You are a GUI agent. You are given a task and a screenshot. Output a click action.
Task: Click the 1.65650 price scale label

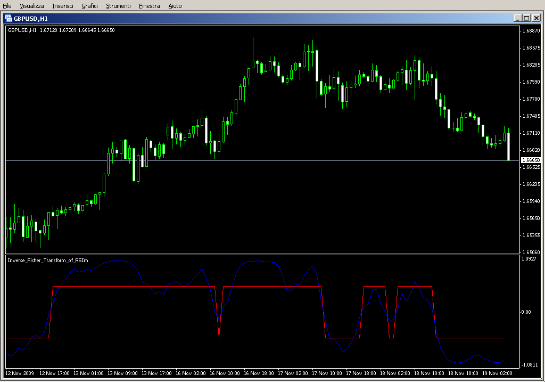532,218
